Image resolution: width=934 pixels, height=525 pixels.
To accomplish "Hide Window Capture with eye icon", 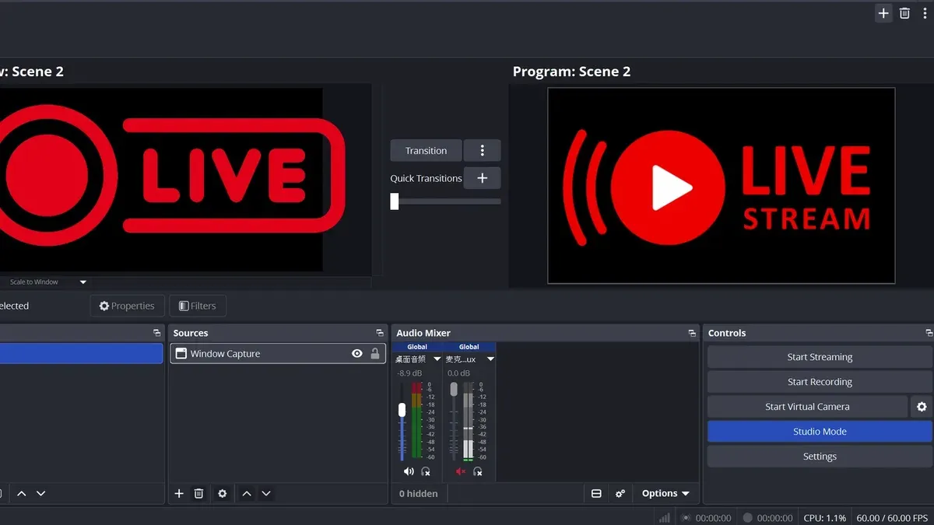I will pos(356,353).
